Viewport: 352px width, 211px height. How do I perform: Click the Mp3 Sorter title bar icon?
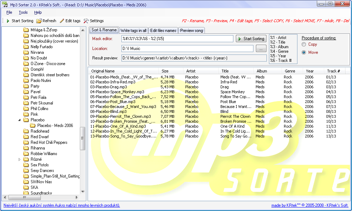(x=5, y=4)
